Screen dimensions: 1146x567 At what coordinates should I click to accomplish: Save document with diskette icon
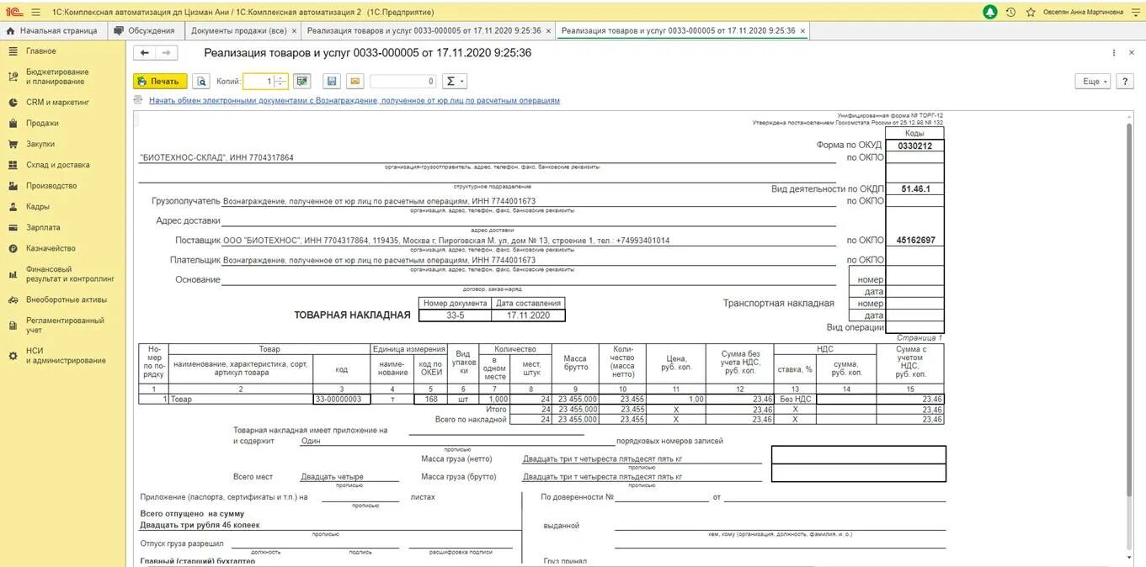pyautogui.click(x=332, y=82)
